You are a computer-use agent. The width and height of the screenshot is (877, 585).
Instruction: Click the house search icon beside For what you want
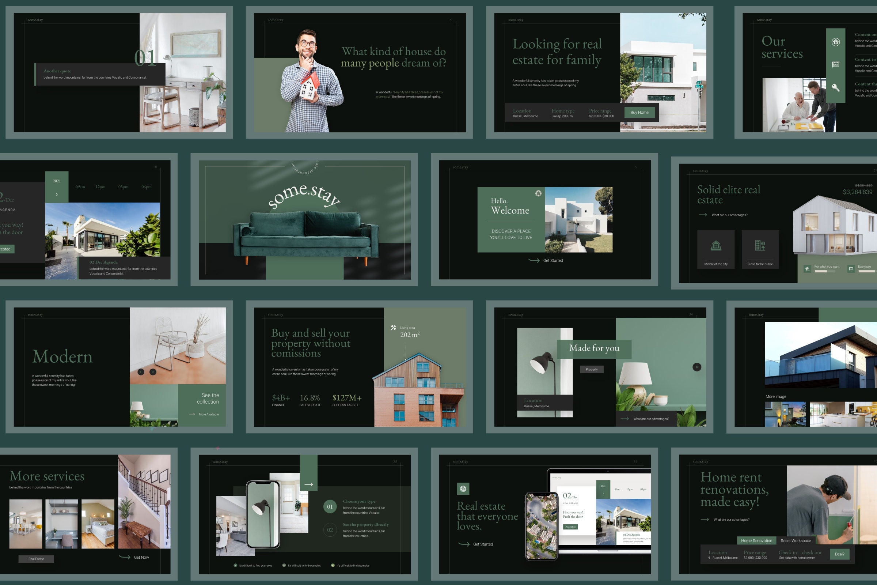pos(807,269)
